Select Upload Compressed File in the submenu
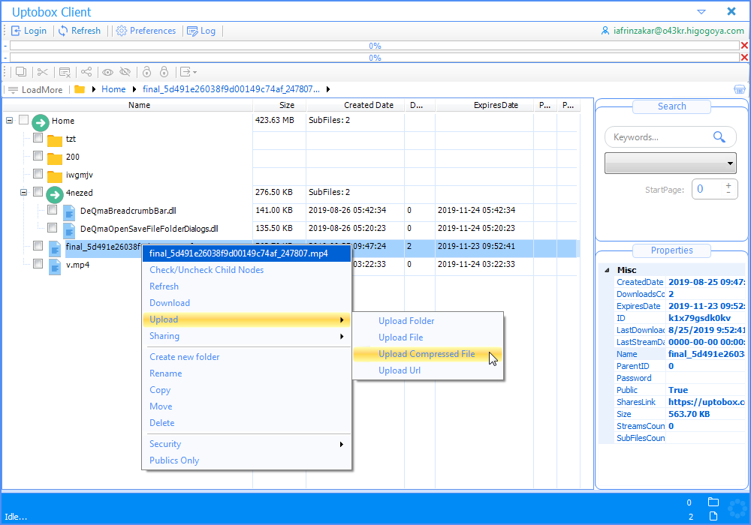 [428, 354]
